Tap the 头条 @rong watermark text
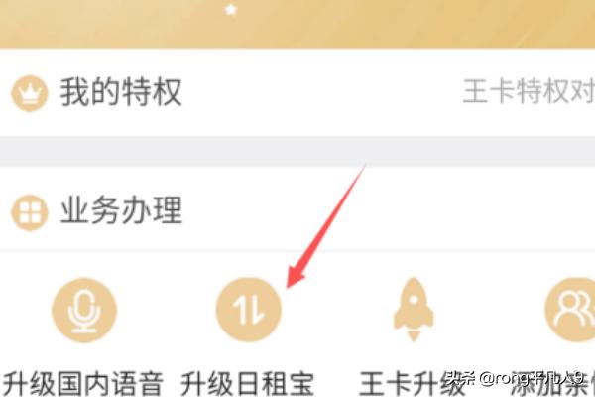This screenshot has width=595, height=397. pyautogui.click(x=514, y=378)
